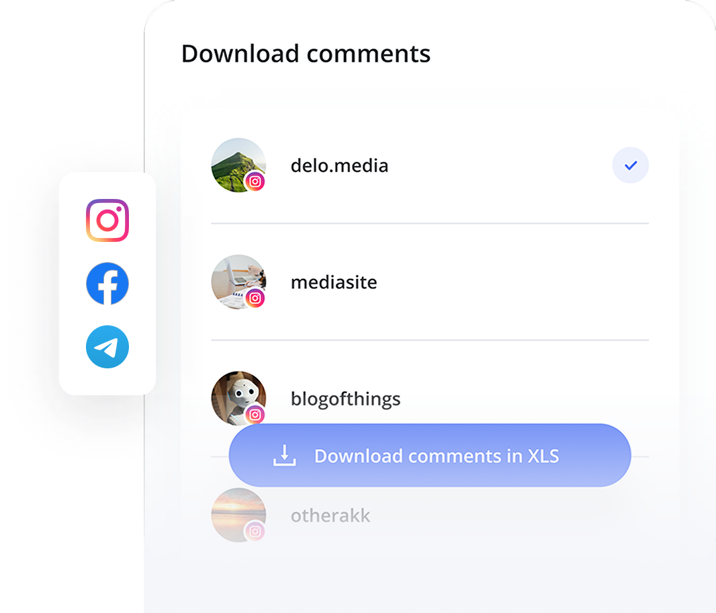This screenshot has height=613, width=716.
Task: Click the download arrow icon in button
Action: tap(285, 455)
